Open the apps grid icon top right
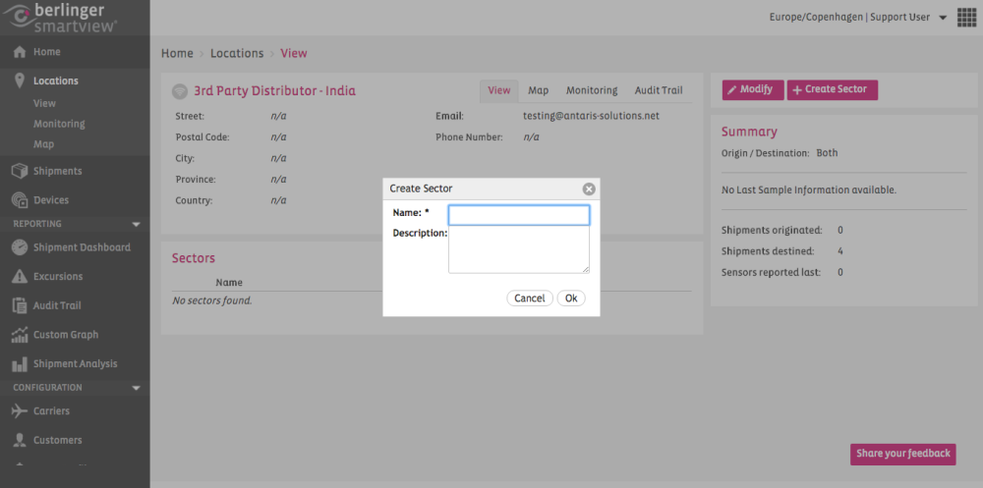The height and width of the screenshot is (488, 983). tap(967, 18)
